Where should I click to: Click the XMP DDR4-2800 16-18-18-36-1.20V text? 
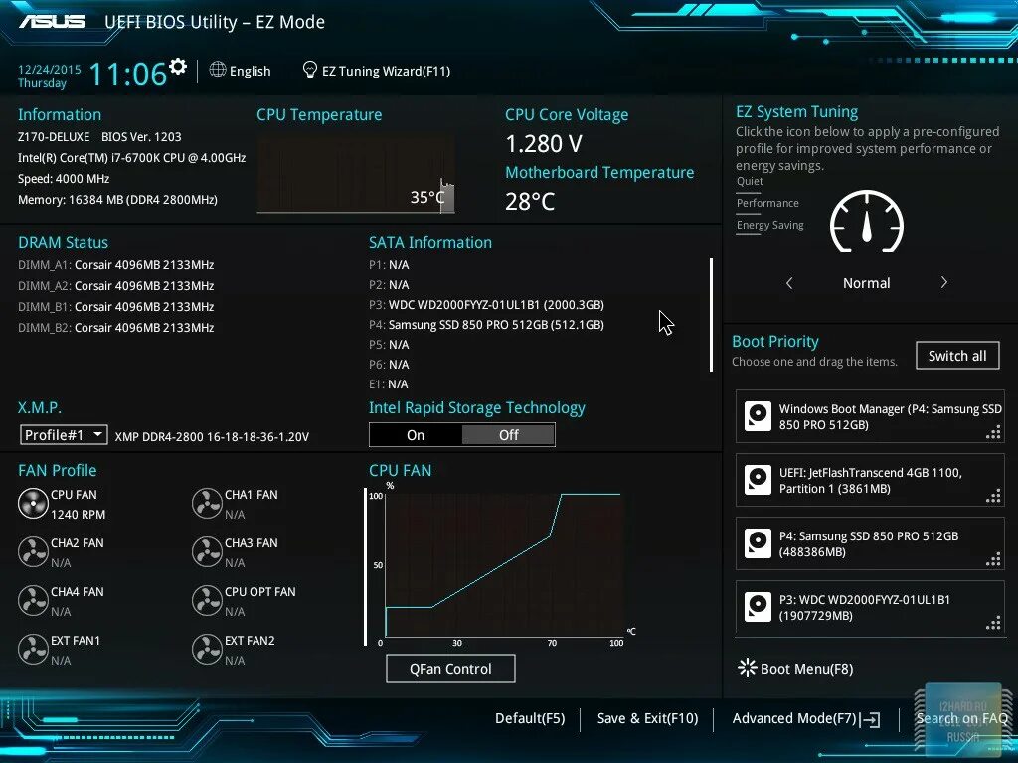pos(212,437)
